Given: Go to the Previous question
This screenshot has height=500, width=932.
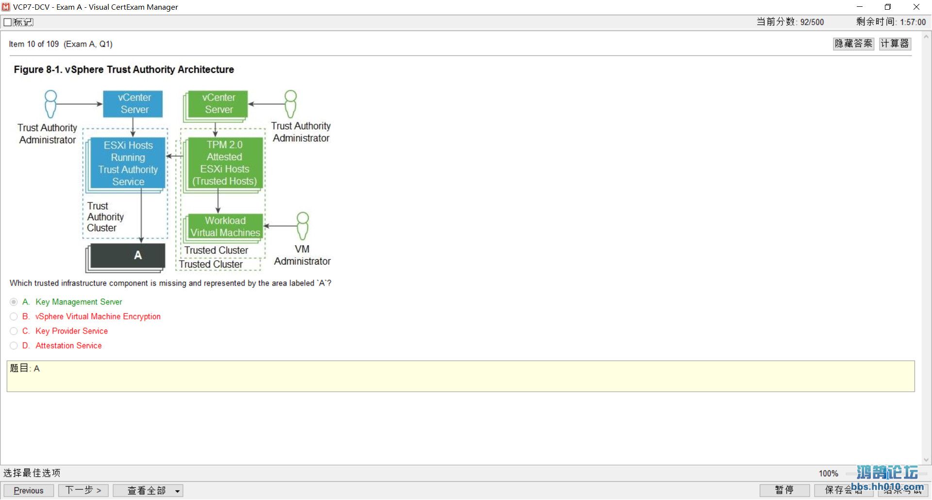Looking at the screenshot, I should tap(29, 490).
